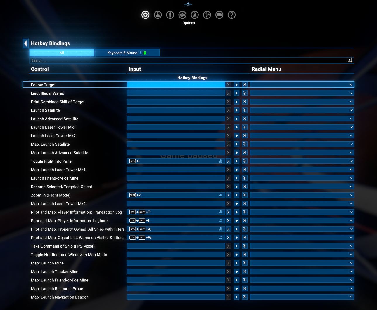Click the "Take Command of Ship (FPS Mode)" label
The image size is (377, 310).
coord(63,246)
